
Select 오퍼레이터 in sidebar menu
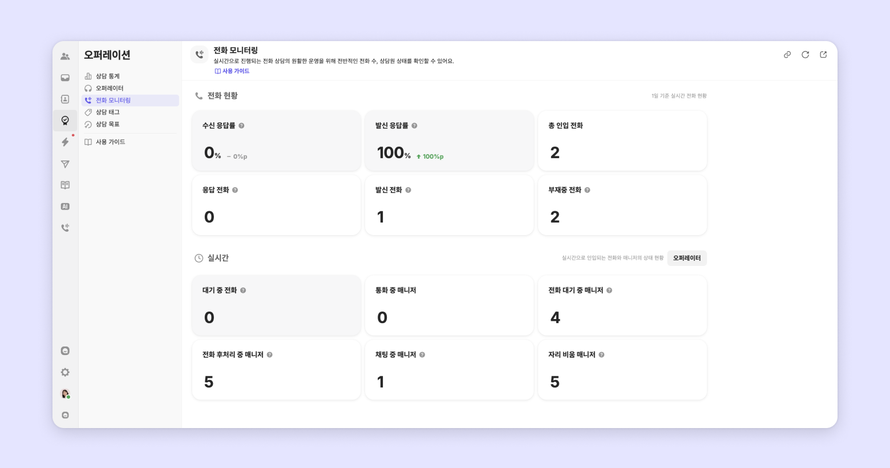point(109,88)
